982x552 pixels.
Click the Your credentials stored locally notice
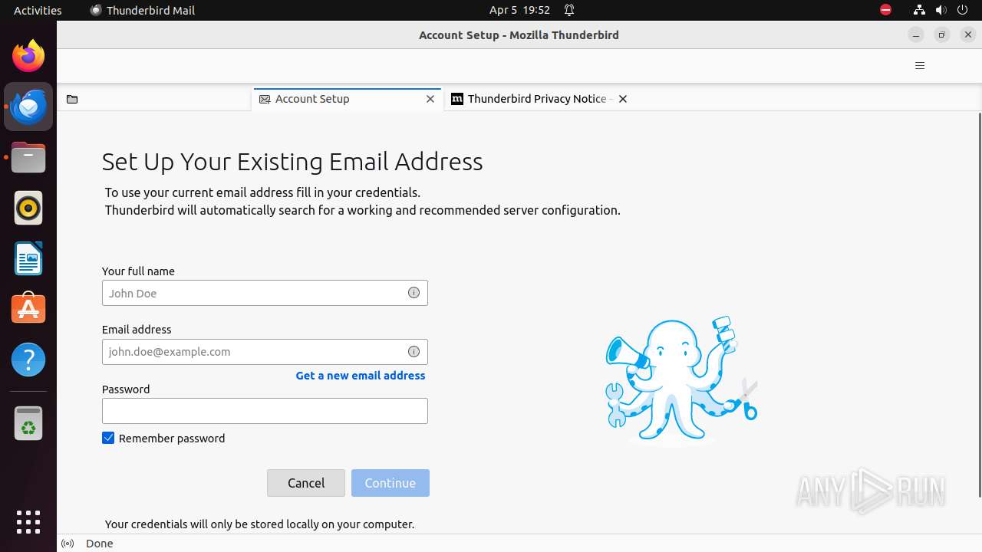pyautogui.click(x=259, y=524)
